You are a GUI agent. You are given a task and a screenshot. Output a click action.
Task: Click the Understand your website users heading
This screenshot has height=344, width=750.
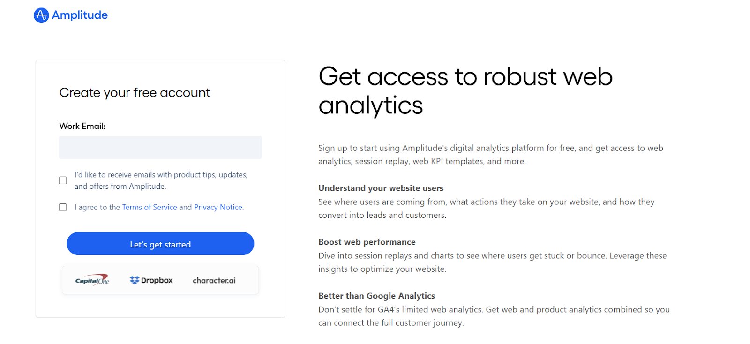[381, 188]
